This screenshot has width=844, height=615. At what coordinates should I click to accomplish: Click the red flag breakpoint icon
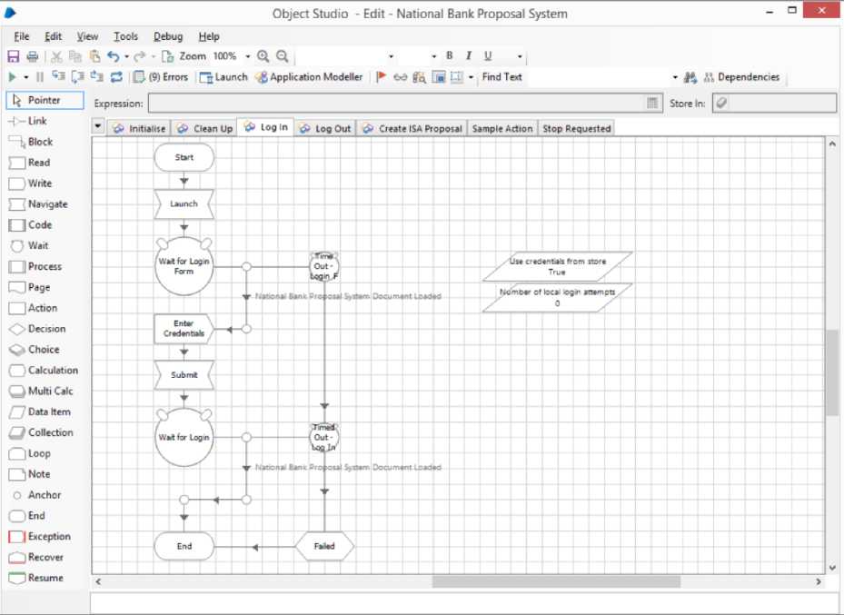click(x=381, y=77)
